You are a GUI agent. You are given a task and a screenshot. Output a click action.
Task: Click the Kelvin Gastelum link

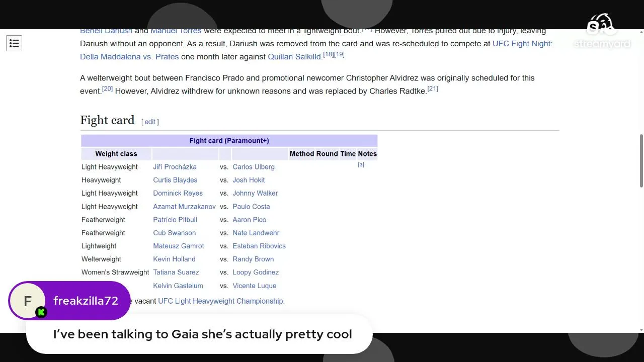(x=178, y=286)
